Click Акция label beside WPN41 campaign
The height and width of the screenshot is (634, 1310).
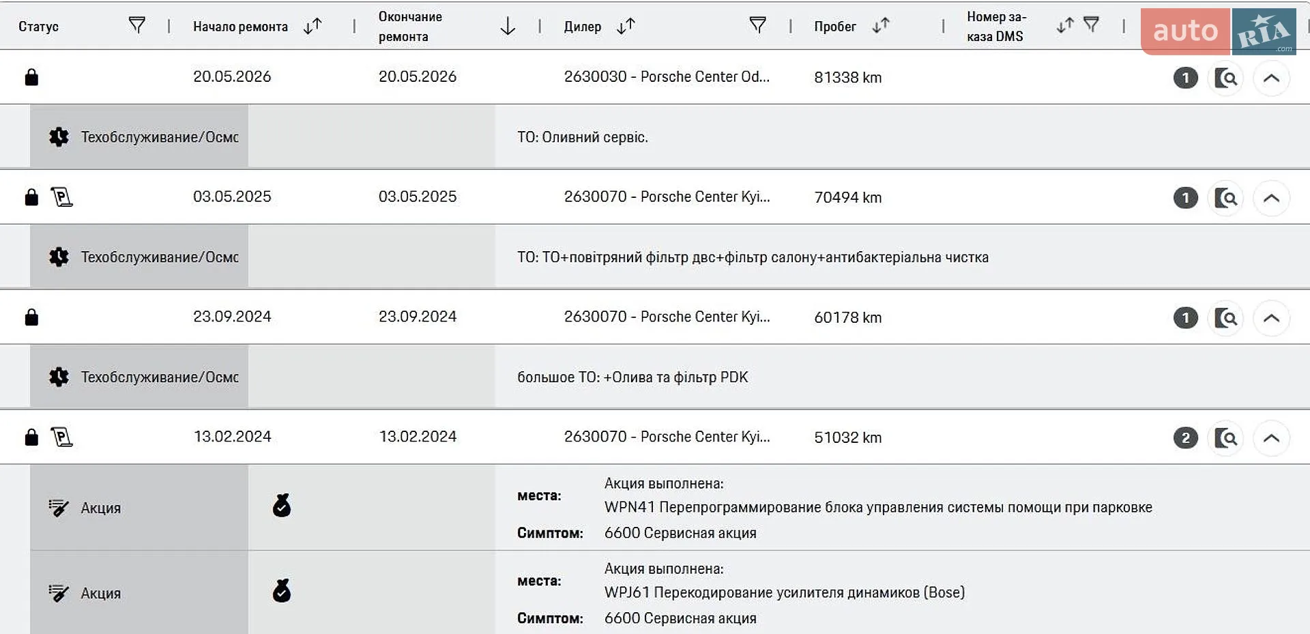point(101,508)
